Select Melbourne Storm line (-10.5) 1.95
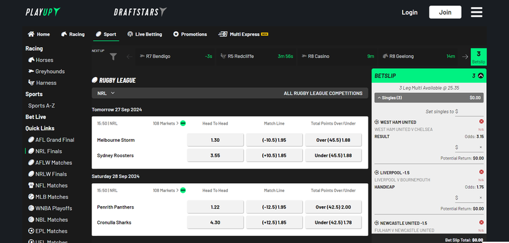The image size is (509, 243). coord(274,140)
